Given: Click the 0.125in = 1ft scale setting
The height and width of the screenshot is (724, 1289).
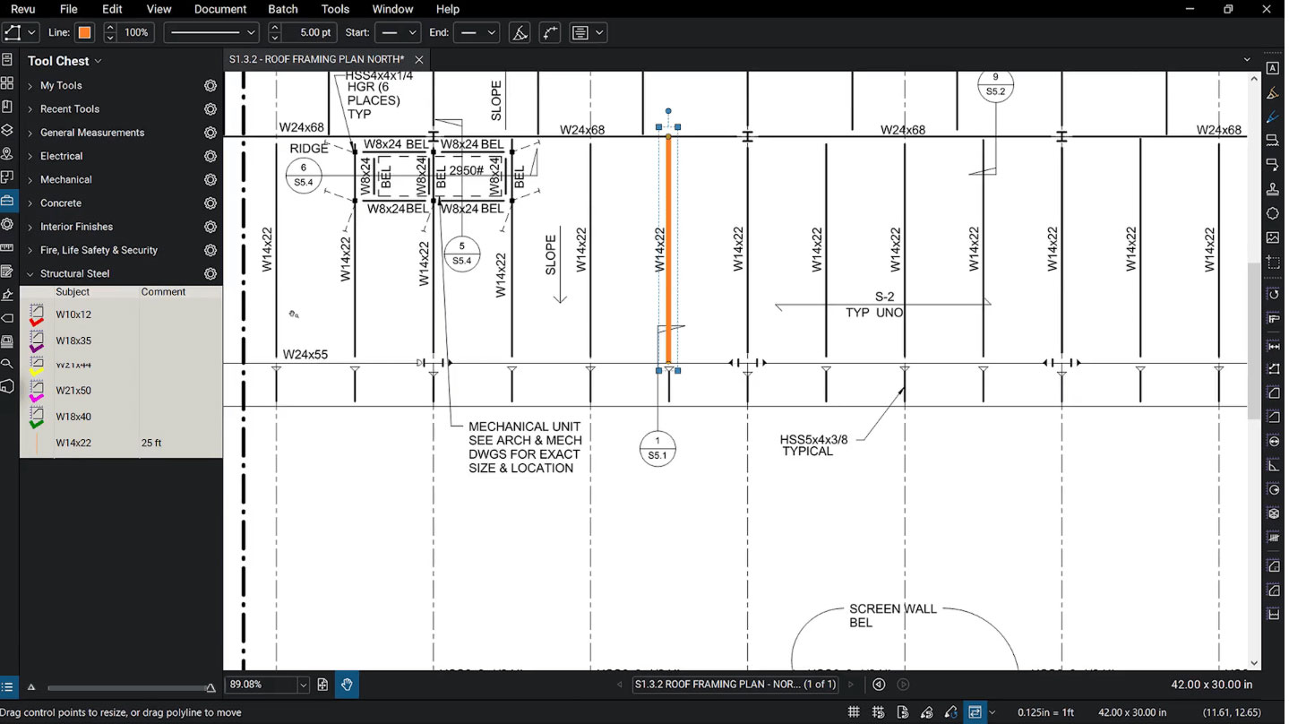Looking at the screenshot, I should pos(1045,712).
